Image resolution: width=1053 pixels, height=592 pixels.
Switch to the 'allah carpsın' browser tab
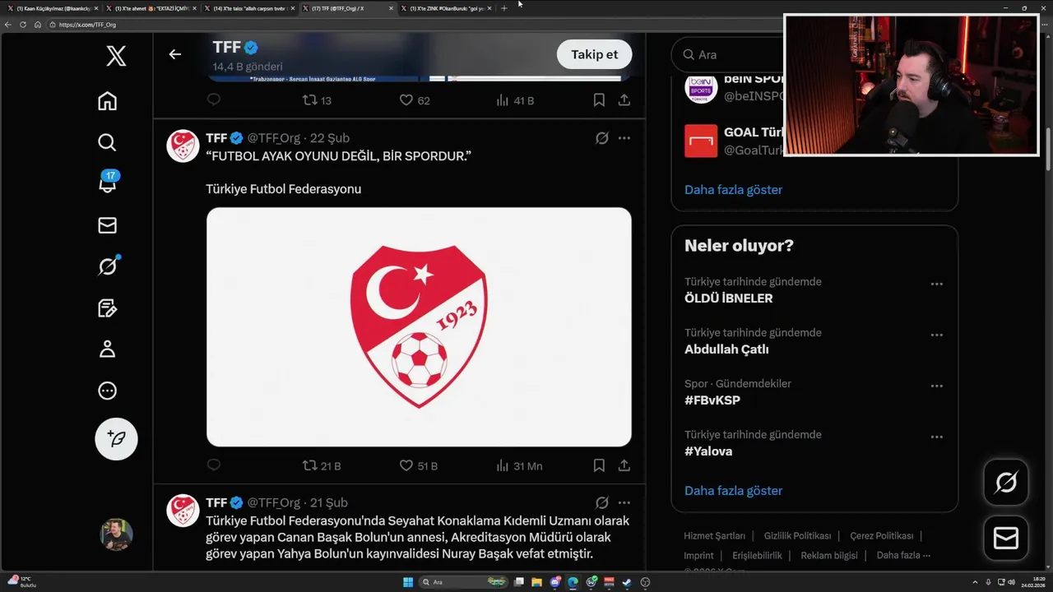(x=248, y=8)
